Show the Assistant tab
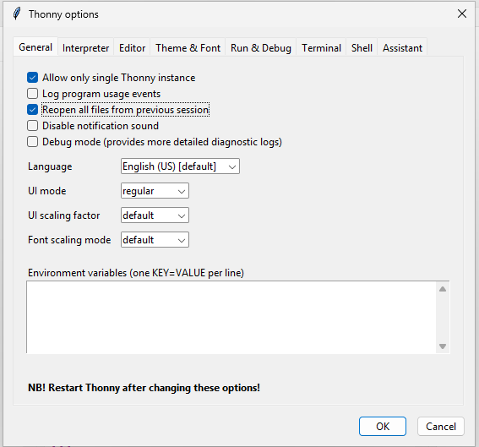Screen dimensions: 479x447 click(402, 48)
